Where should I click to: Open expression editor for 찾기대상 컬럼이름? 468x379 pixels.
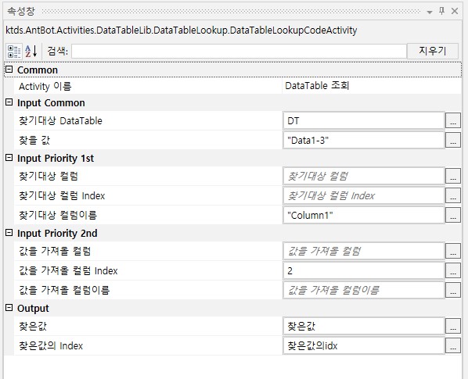tap(453, 215)
